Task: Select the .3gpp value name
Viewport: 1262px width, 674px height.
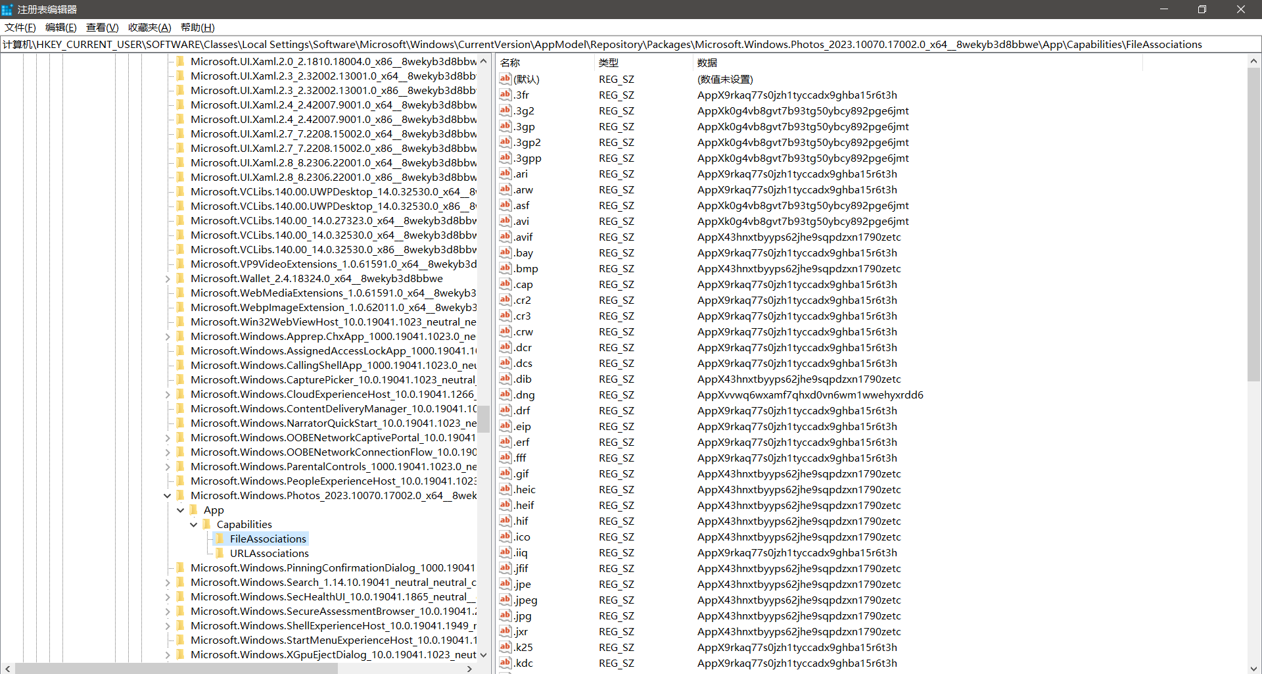Action: [528, 158]
